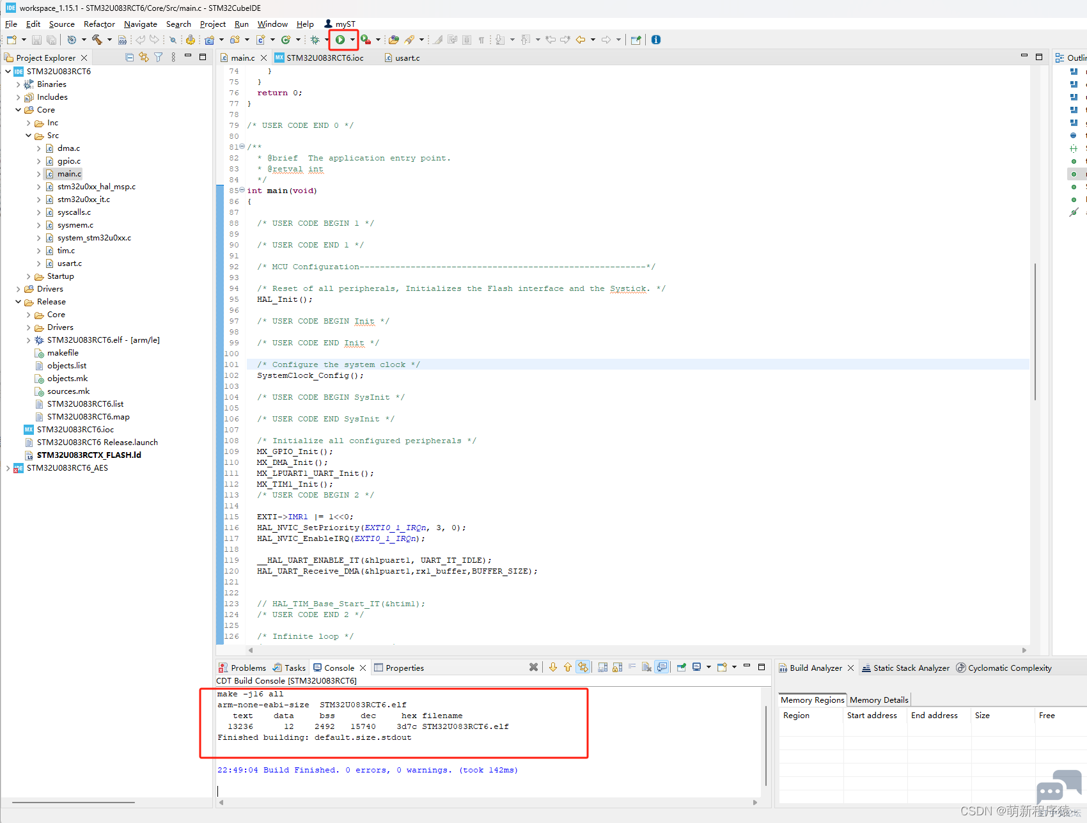Select the makefile in Release folder

pyautogui.click(x=63, y=353)
